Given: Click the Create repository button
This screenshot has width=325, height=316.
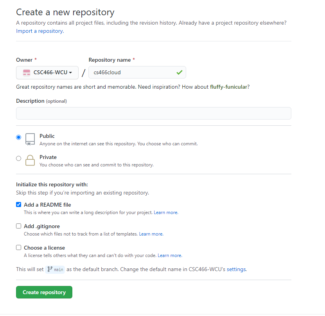Looking at the screenshot, I should click(44, 292).
